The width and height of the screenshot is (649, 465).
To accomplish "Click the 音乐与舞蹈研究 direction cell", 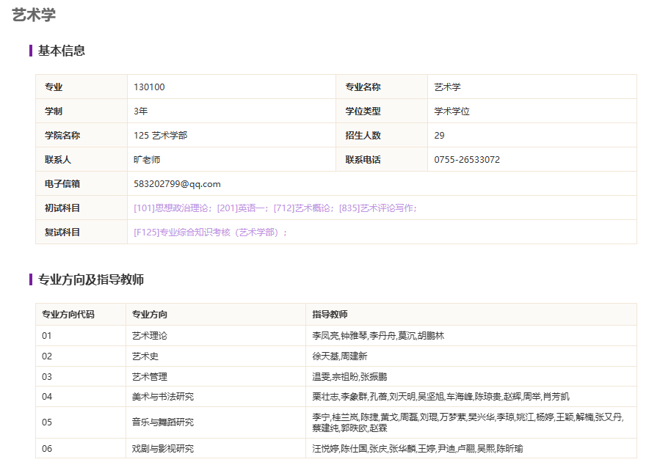I will 163,422.
